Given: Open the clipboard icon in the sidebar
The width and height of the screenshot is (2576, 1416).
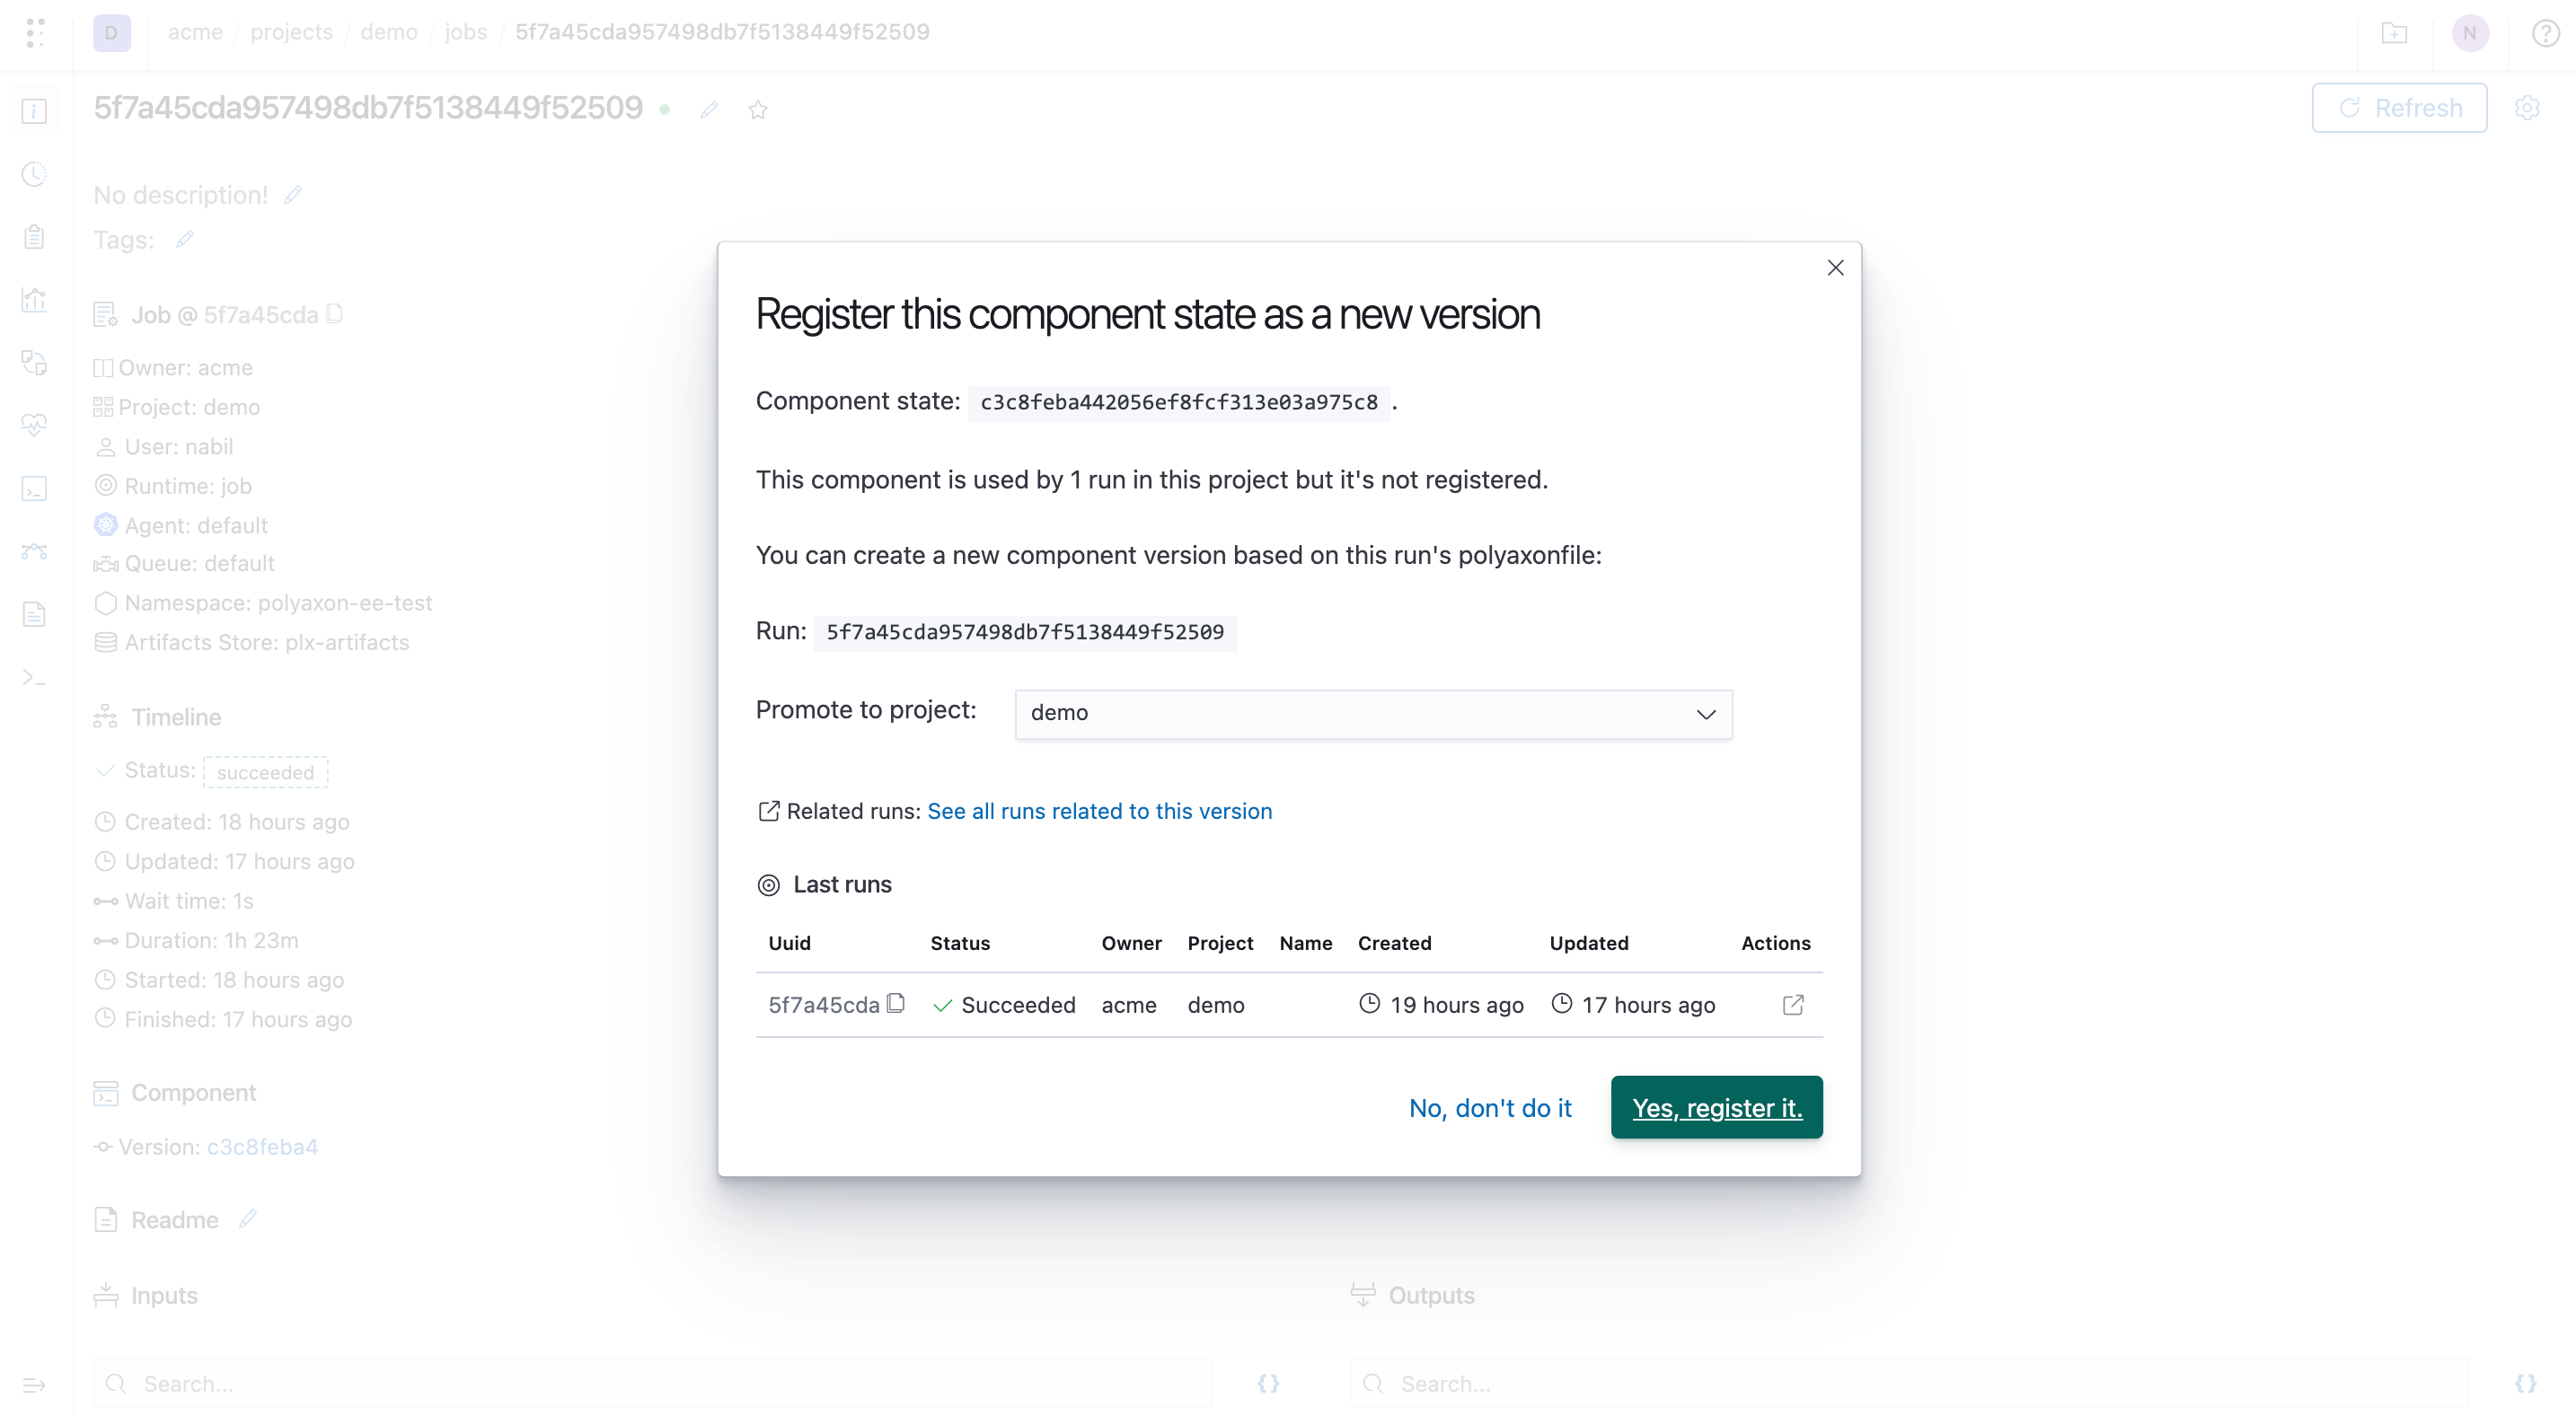Looking at the screenshot, I should [34, 237].
